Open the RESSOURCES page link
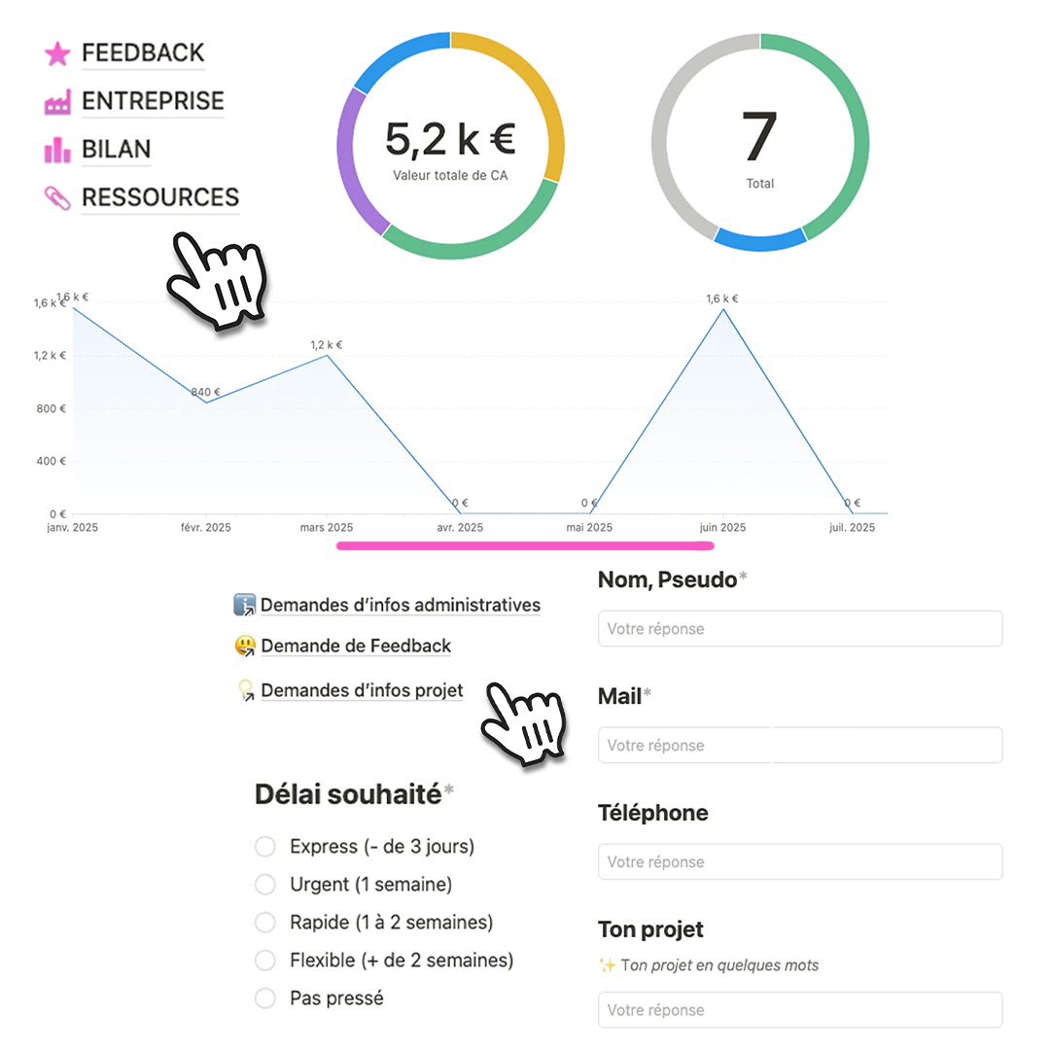The image size is (1050, 1050). click(x=160, y=197)
